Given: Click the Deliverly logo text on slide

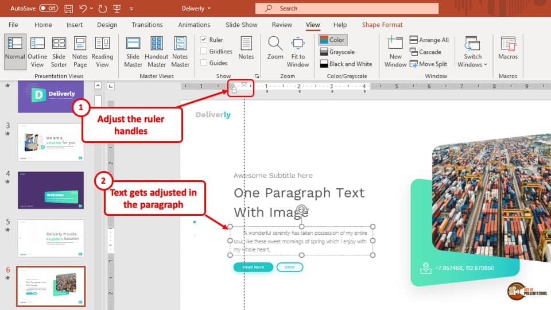Looking at the screenshot, I should [x=213, y=115].
